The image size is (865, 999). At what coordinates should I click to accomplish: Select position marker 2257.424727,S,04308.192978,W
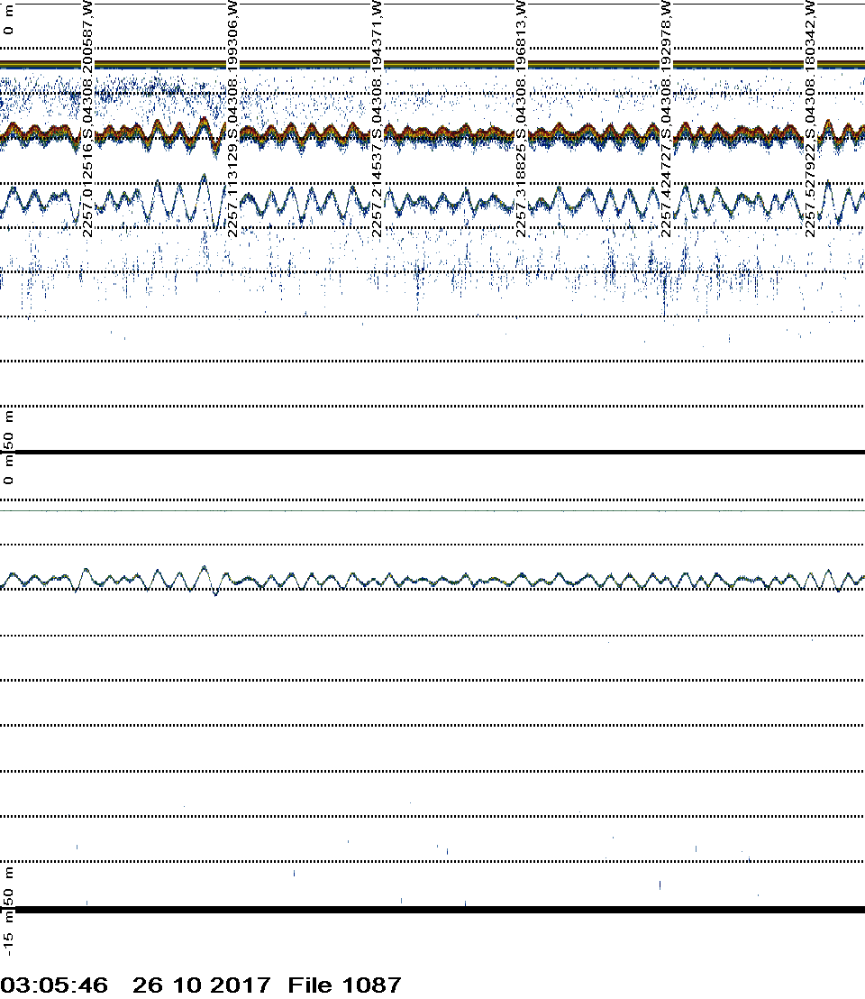[x=666, y=119]
